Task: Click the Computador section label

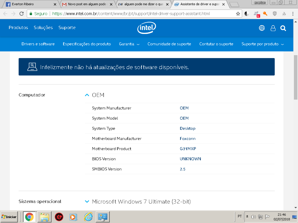Action: 32,95
